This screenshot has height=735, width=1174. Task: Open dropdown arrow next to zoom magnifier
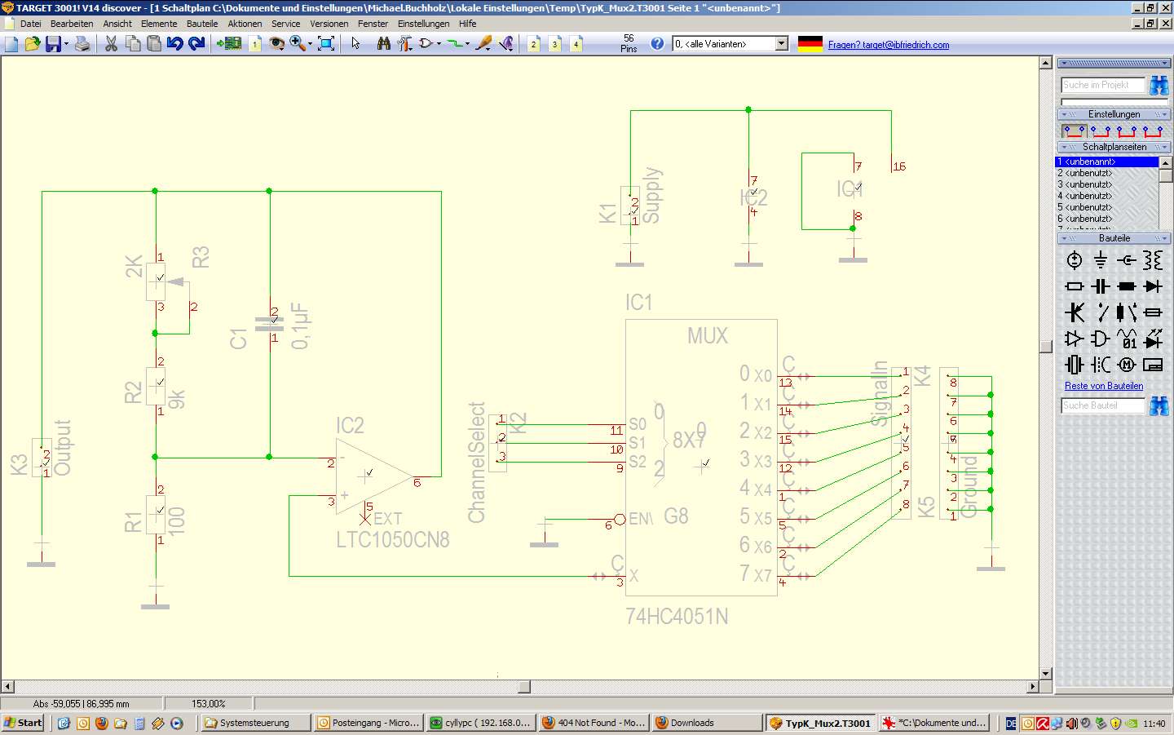[310, 44]
